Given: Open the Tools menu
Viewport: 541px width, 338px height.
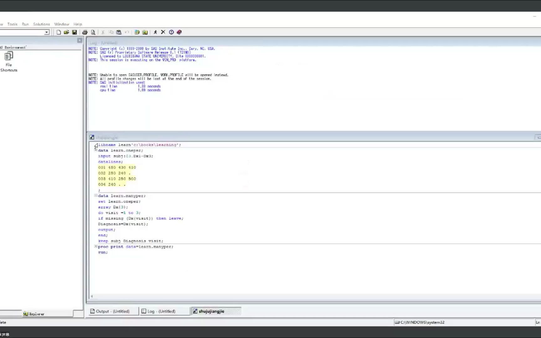Looking at the screenshot, I should (13, 24).
